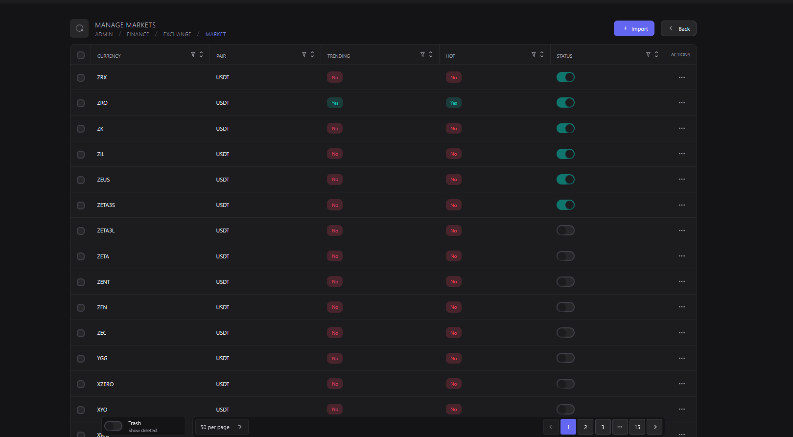This screenshot has height=437, width=793.
Task: Enable status toggle for ZETA3L market
Action: (x=565, y=230)
